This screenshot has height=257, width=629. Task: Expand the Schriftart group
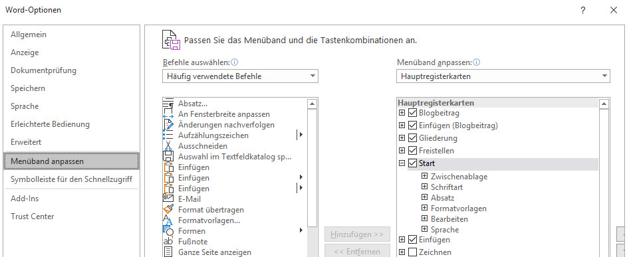(424, 187)
